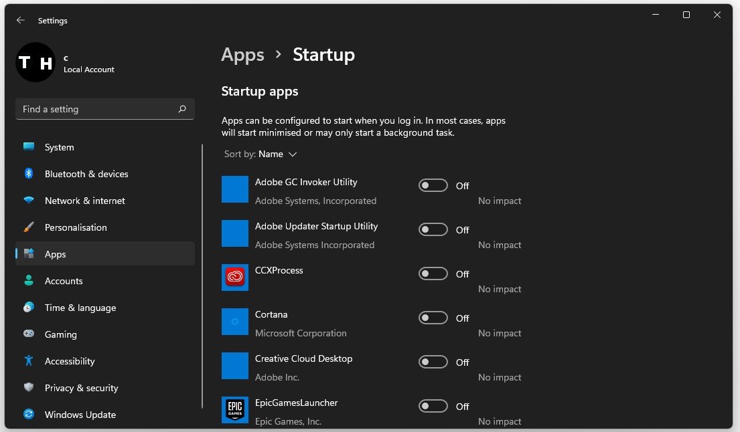Click the Cortana app icon

click(x=235, y=322)
